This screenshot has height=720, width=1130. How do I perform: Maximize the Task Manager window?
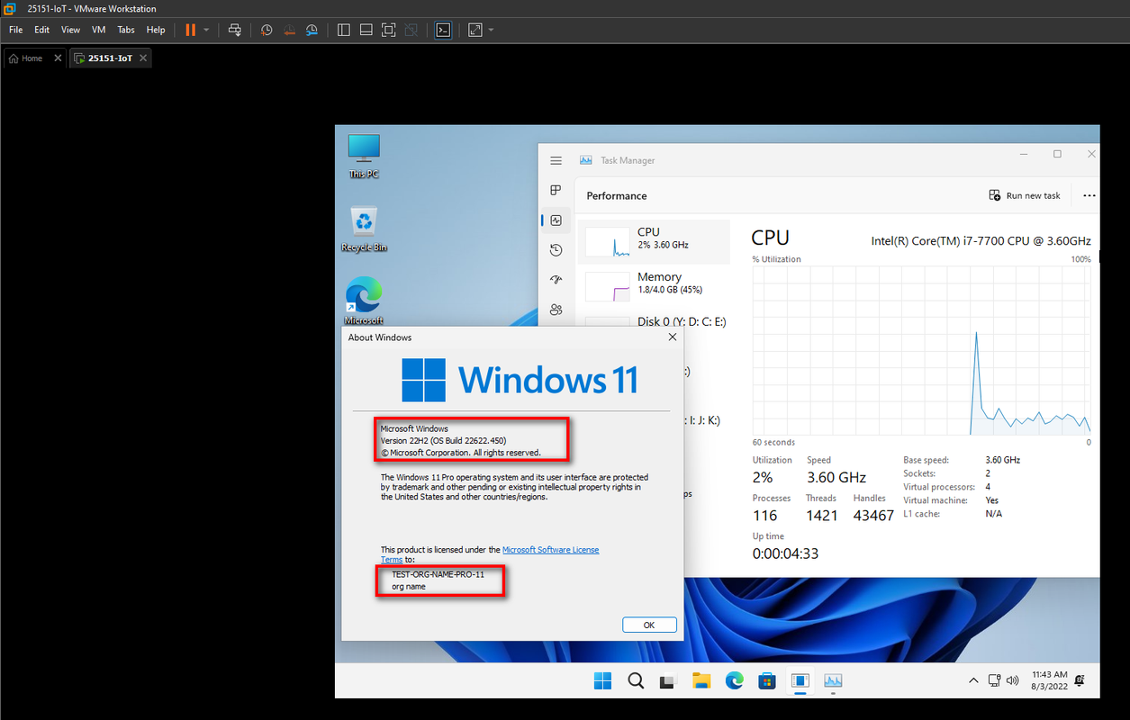1057,155
